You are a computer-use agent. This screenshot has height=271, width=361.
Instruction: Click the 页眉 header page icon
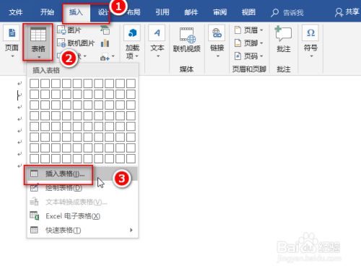pos(238,30)
